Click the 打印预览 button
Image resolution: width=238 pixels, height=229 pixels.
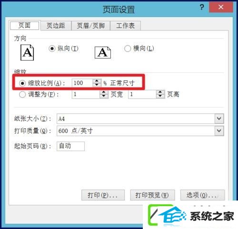point(152,195)
